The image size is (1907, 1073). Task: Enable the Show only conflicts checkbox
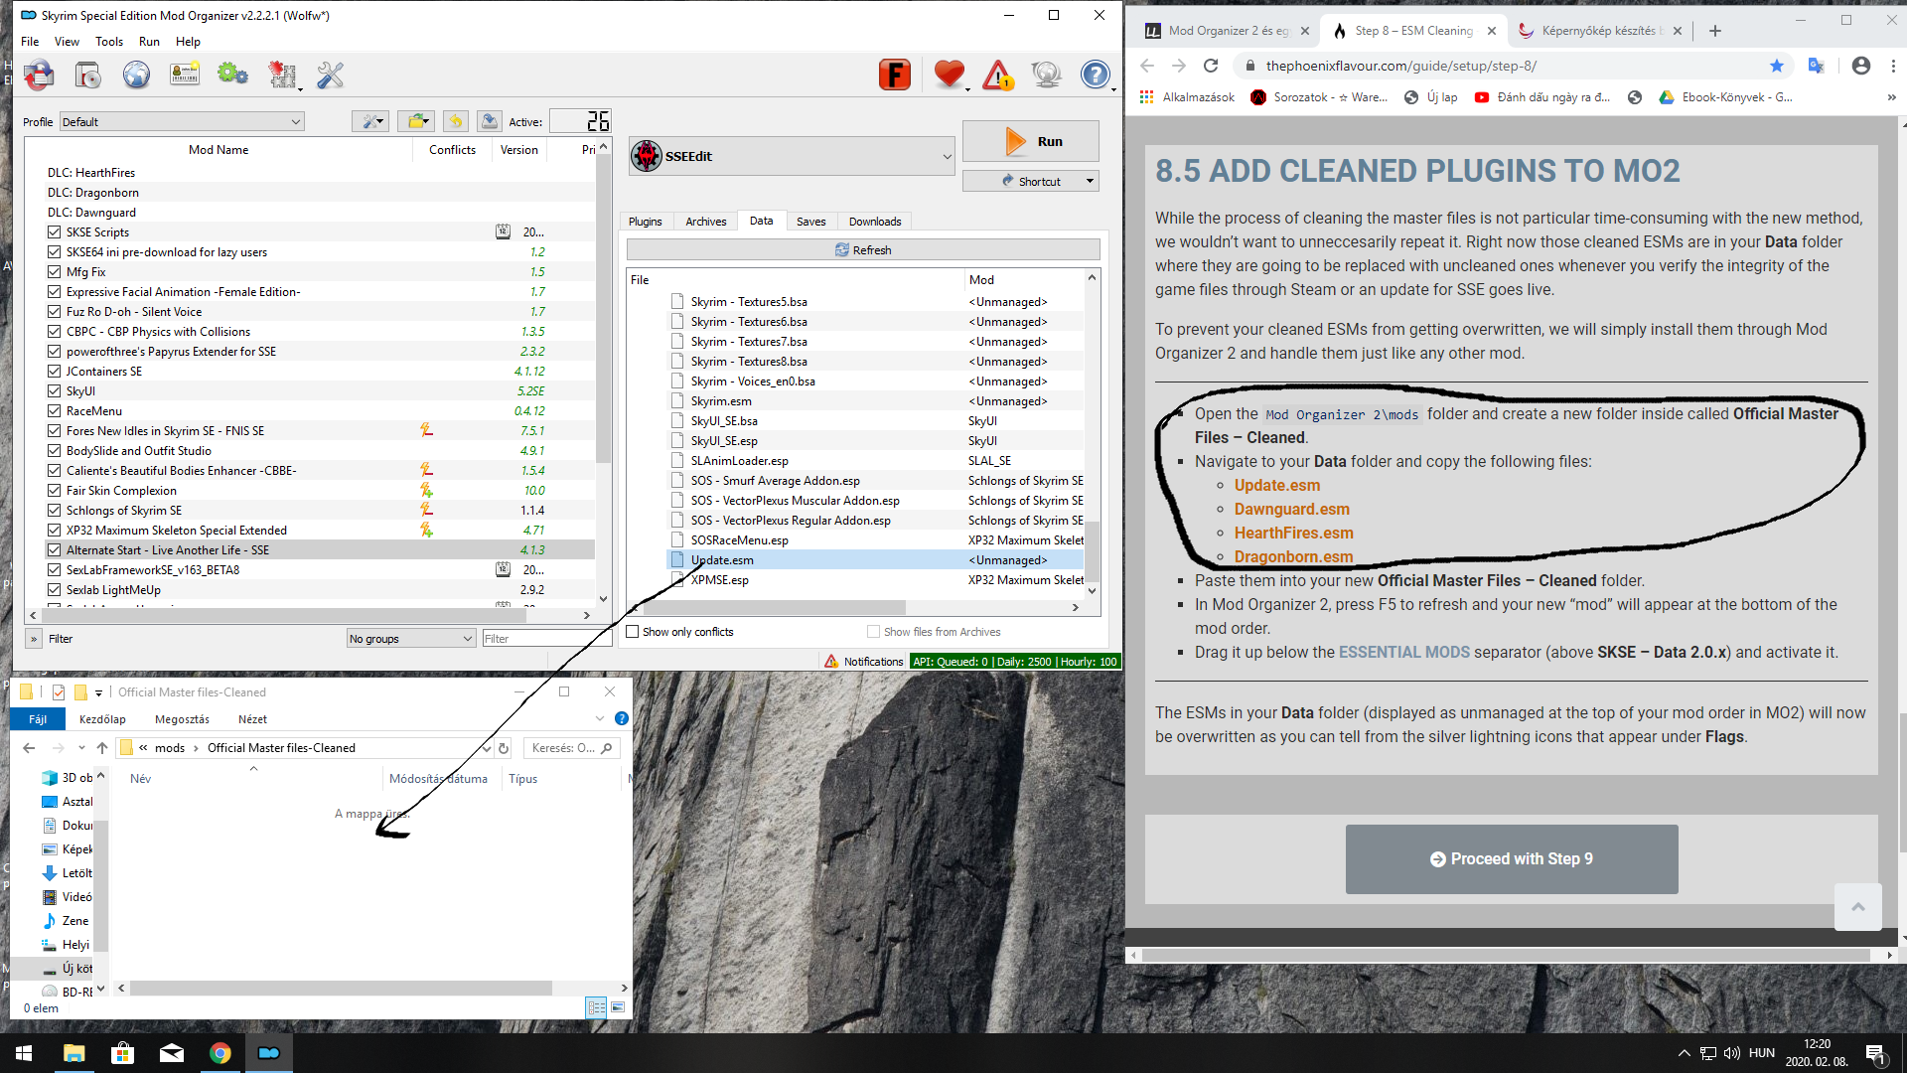(633, 632)
